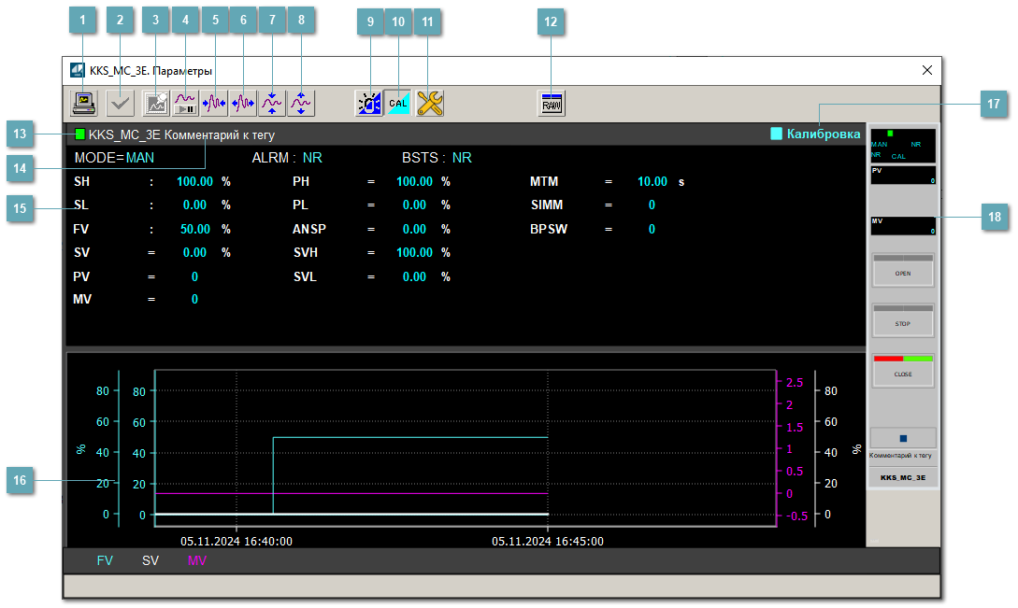Screen dimensions: 1018x608
Task: Click the checkmark confirm toolbar button
Action: 119,103
